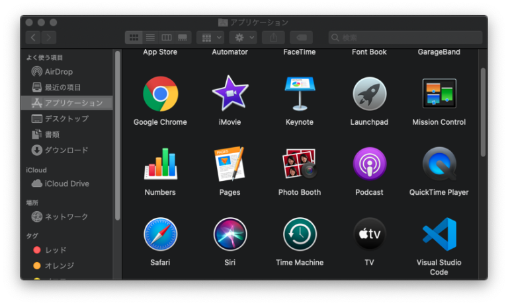Screen dimensions: 508x305
Task: Click the share toolbar button
Action: [273, 38]
